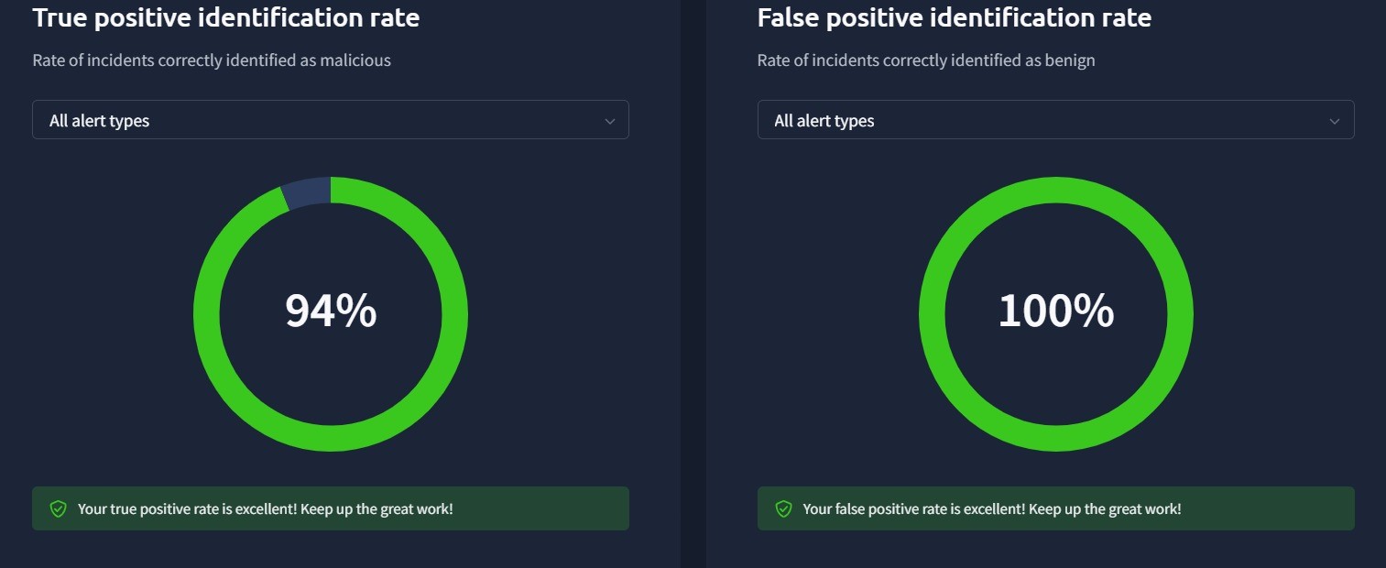Image resolution: width=1386 pixels, height=568 pixels.
Task: Click chevron arrow in True positive dropdown
Action: pyautogui.click(x=610, y=121)
